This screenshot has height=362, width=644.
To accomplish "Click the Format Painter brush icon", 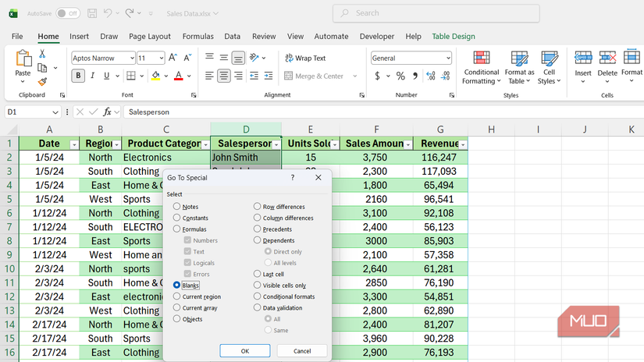I will 42,82.
